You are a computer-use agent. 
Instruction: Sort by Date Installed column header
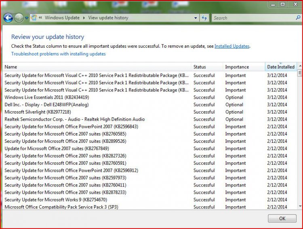pos(280,67)
